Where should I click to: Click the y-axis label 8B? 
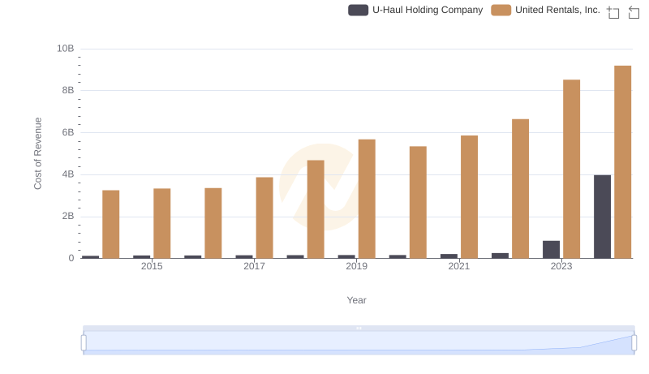tap(68, 90)
